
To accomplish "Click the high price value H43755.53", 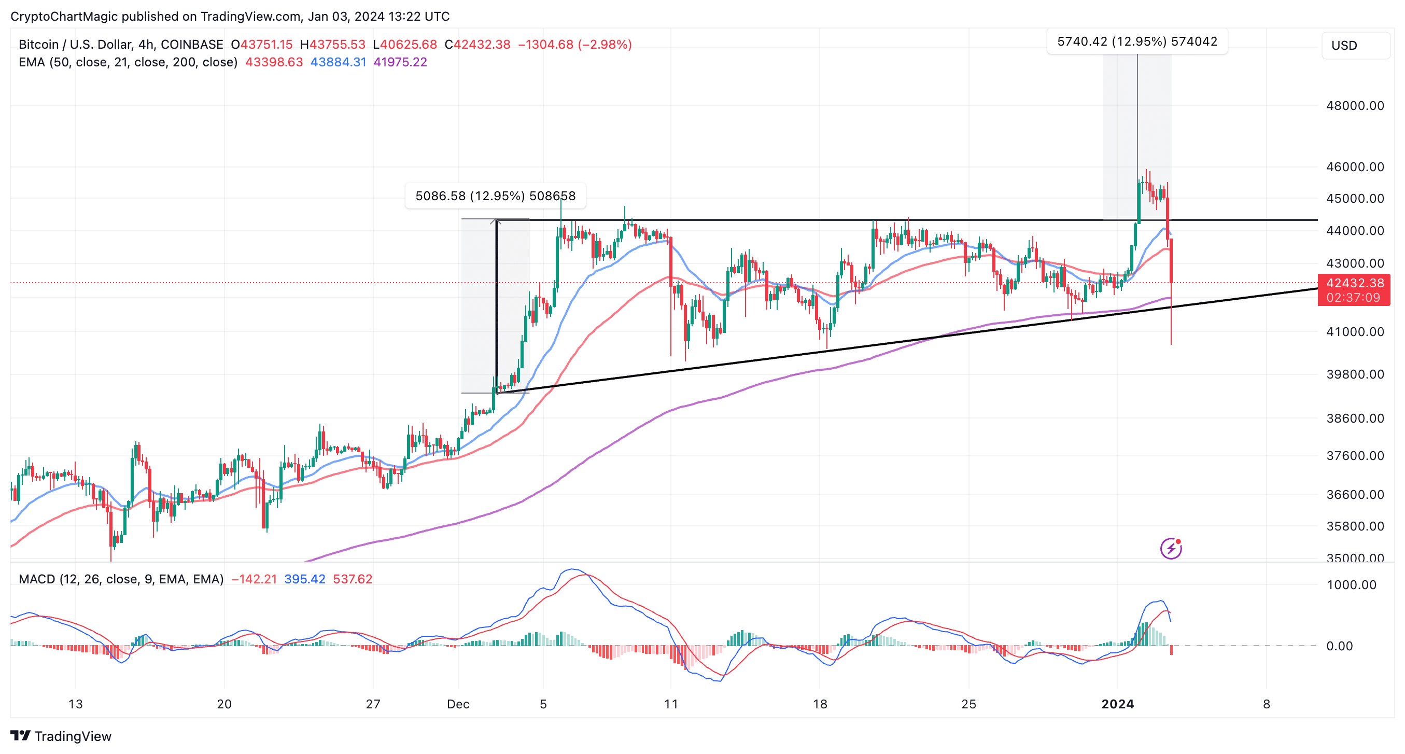I will click(333, 44).
